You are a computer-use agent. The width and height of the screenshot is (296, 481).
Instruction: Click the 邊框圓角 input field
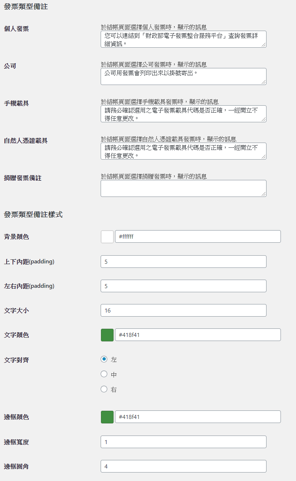[184, 466]
